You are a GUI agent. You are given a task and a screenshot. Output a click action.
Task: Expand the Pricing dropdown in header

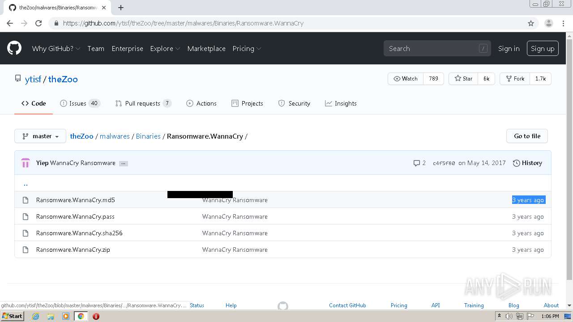(x=247, y=48)
